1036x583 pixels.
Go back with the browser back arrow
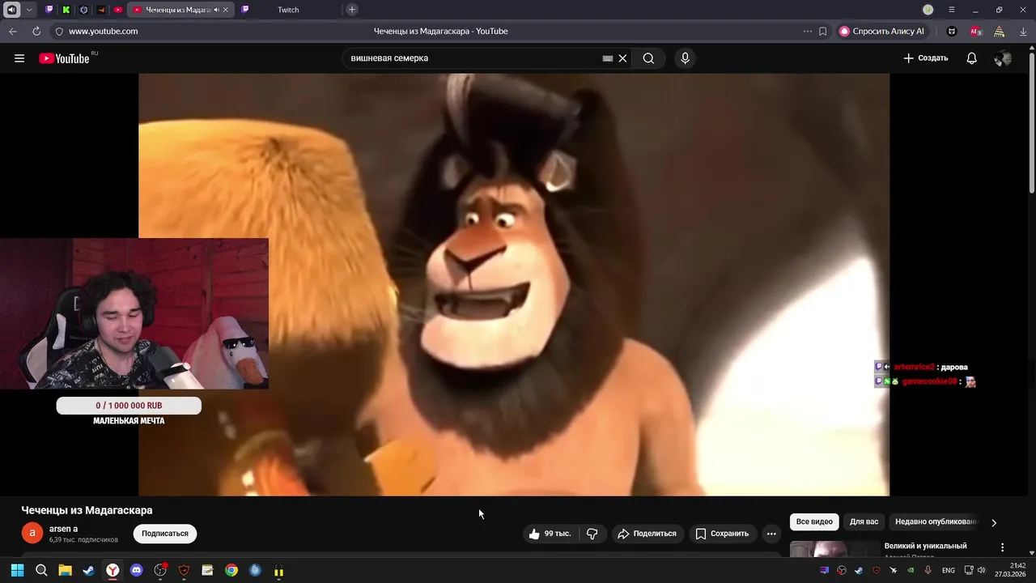[x=12, y=31]
